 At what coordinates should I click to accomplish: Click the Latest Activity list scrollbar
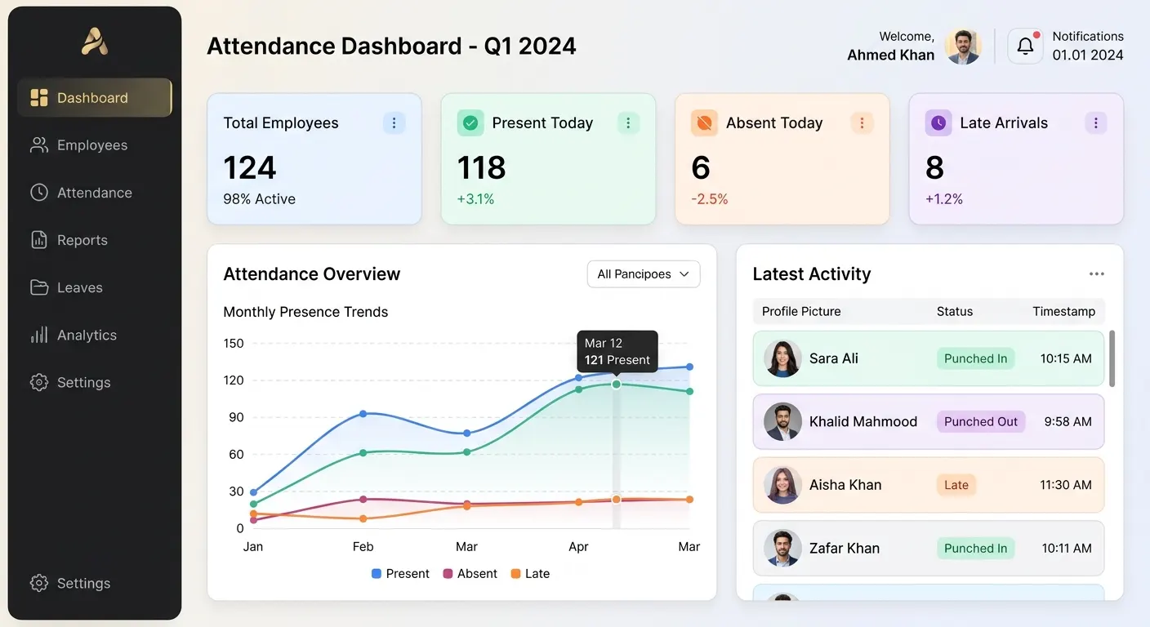pyautogui.click(x=1112, y=358)
